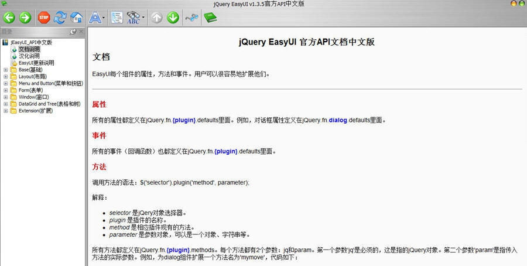The width and height of the screenshot is (527, 266).
Task: Select DataGrid and Tree(表格和树) label
Action: [x=50, y=104]
